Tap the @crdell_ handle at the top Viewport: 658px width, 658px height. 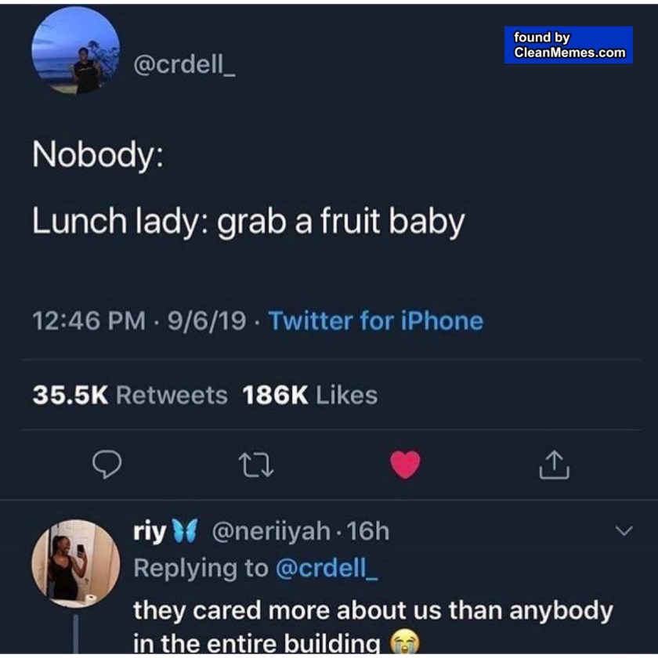tap(186, 65)
